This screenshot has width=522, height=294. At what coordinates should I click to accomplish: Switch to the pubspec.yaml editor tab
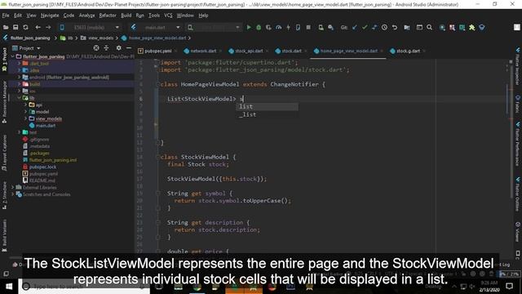(x=157, y=51)
